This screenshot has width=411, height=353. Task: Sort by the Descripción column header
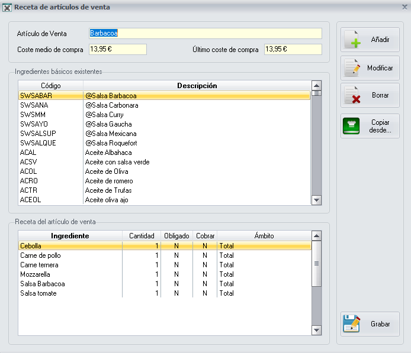pos(197,86)
